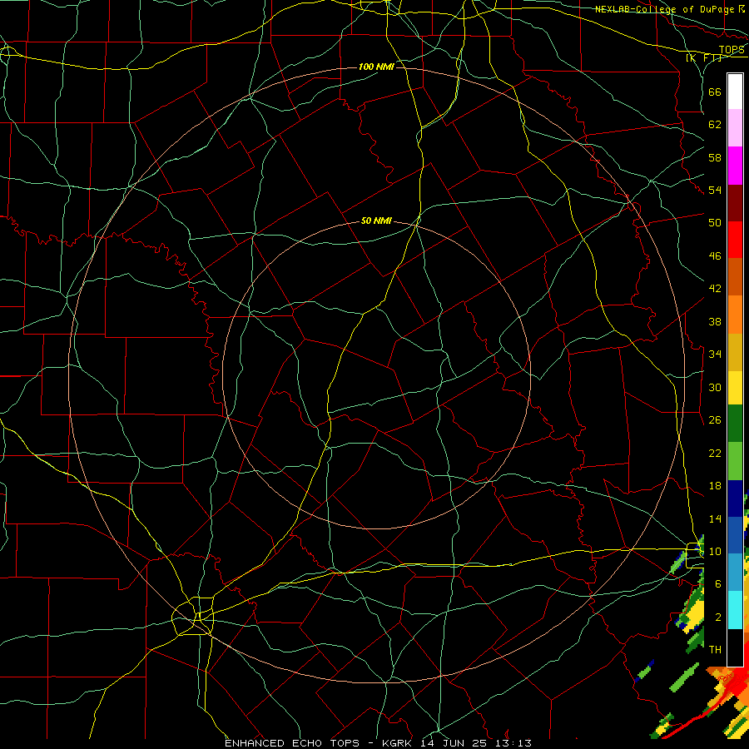The height and width of the screenshot is (749, 749).
Task: Click the black TH legend swatch
Action: pyautogui.click(x=735, y=647)
